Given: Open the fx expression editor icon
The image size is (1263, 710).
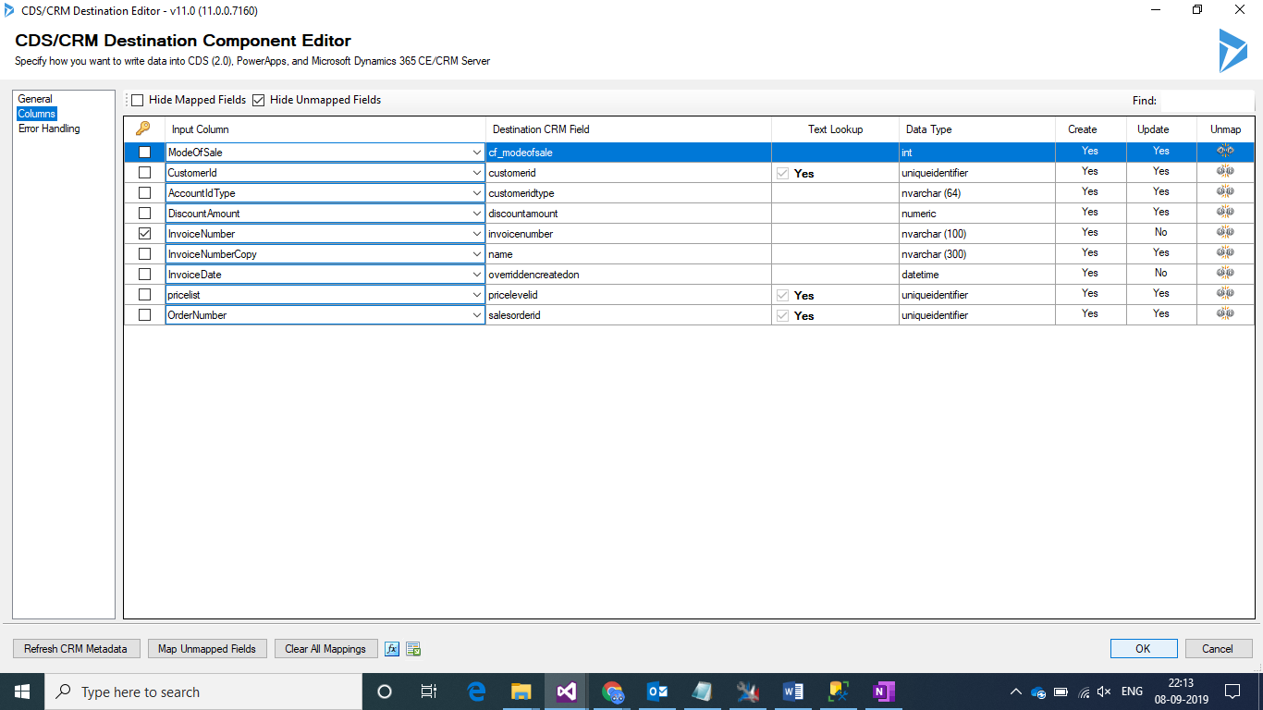Looking at the screenshot, I should 392,649.
